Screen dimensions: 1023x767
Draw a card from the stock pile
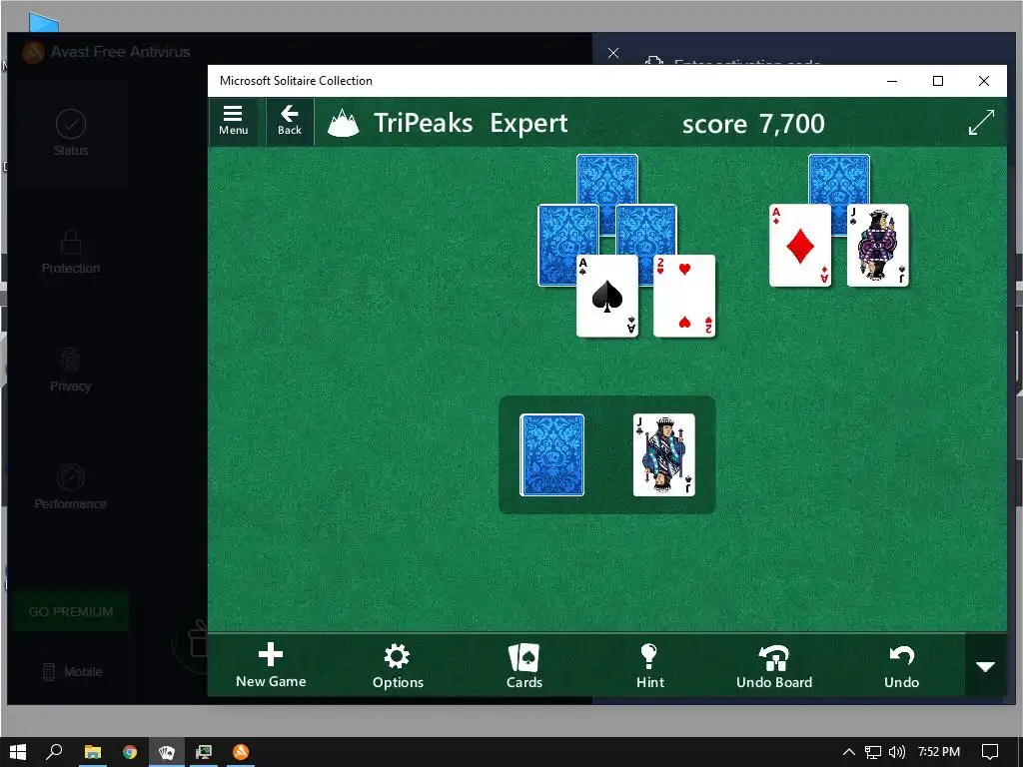coord(551,455)
